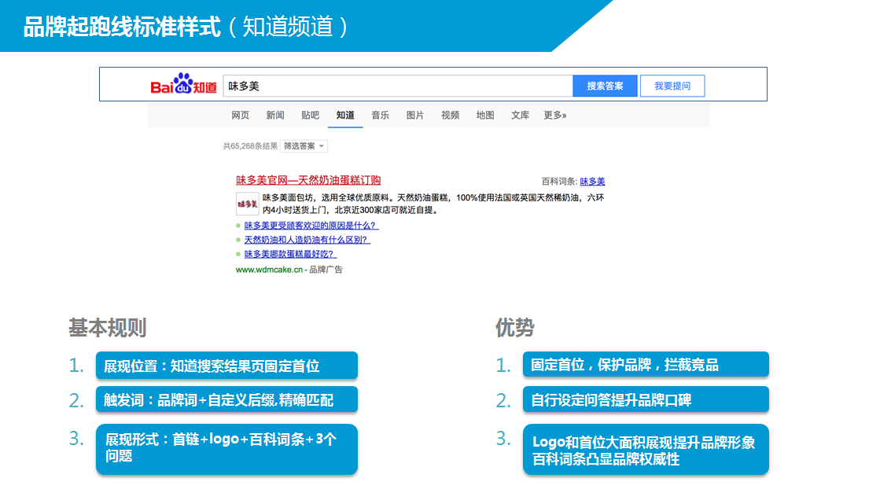Open the 视频 tab
Image resolution: width=891 pixels, height=504 pixels.
click(x=450, y=116)
